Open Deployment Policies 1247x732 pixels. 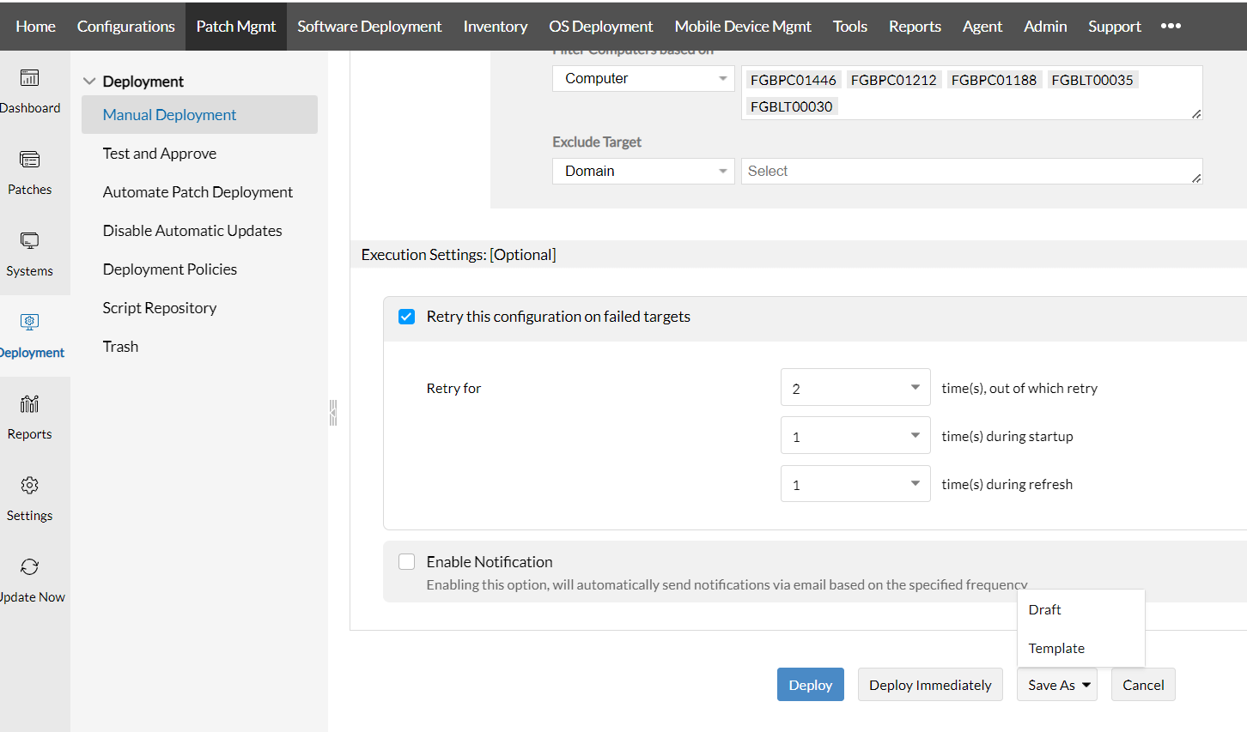click(x=170, y=269)
